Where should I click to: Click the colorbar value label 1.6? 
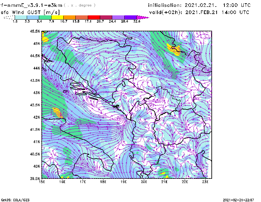(x=15, y=21)
